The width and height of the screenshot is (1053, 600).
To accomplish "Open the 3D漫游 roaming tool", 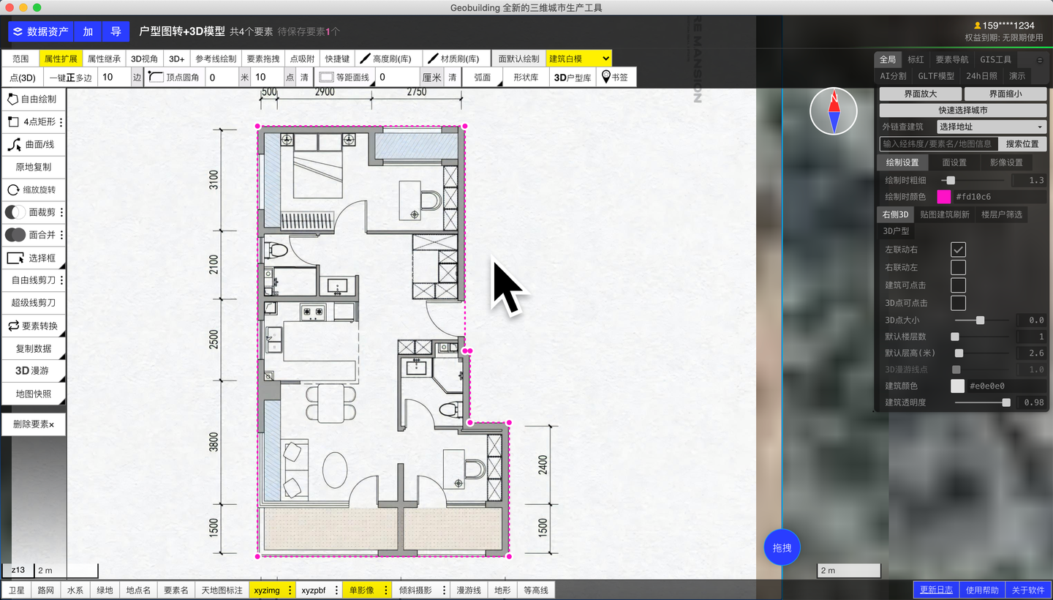I will (33, 371).
